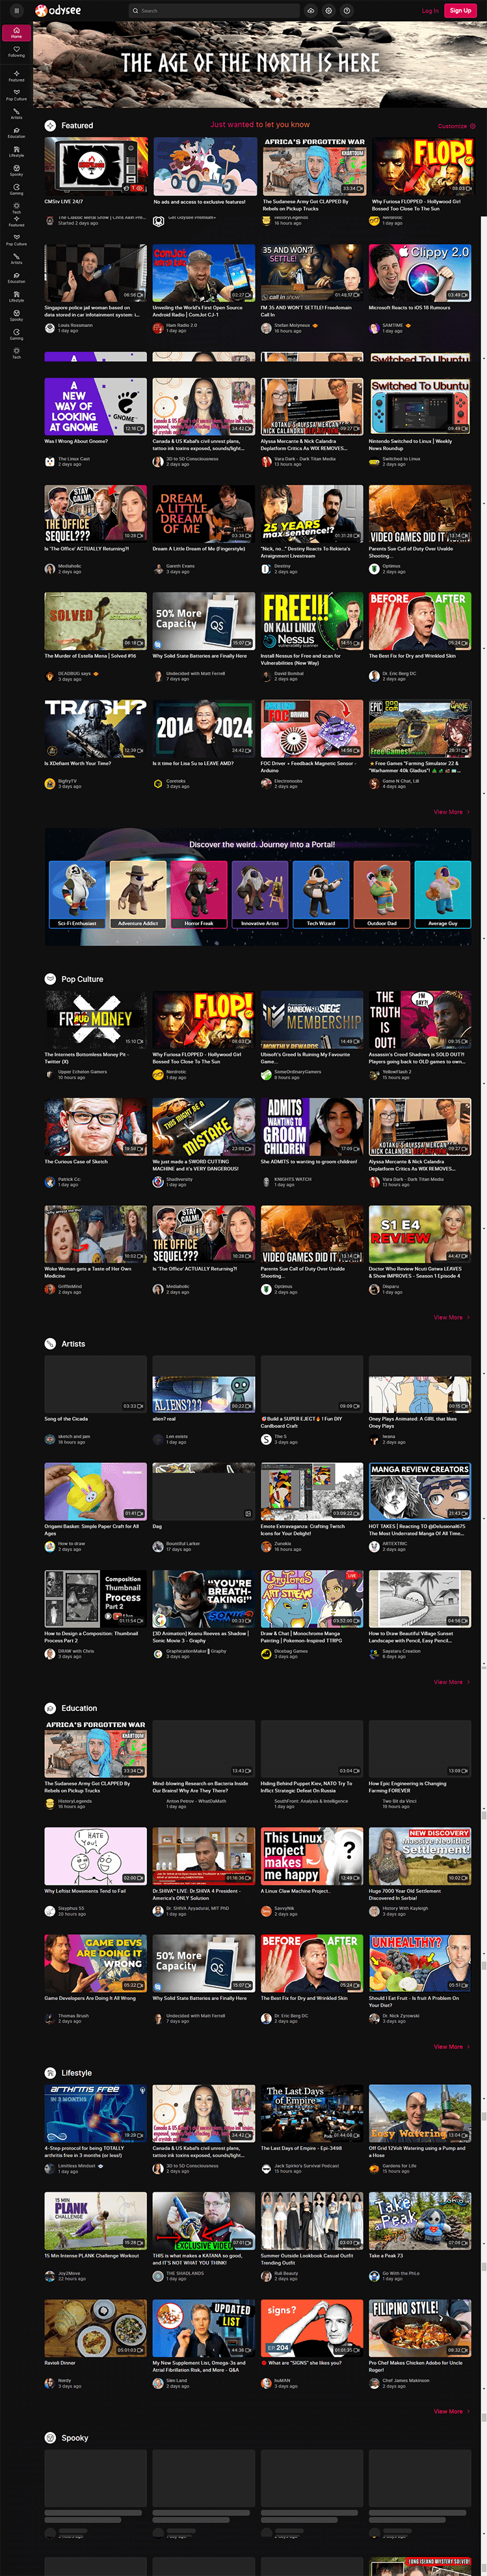
Task: Select the Tech Wizard portal tile
Action: coord(321,894)
